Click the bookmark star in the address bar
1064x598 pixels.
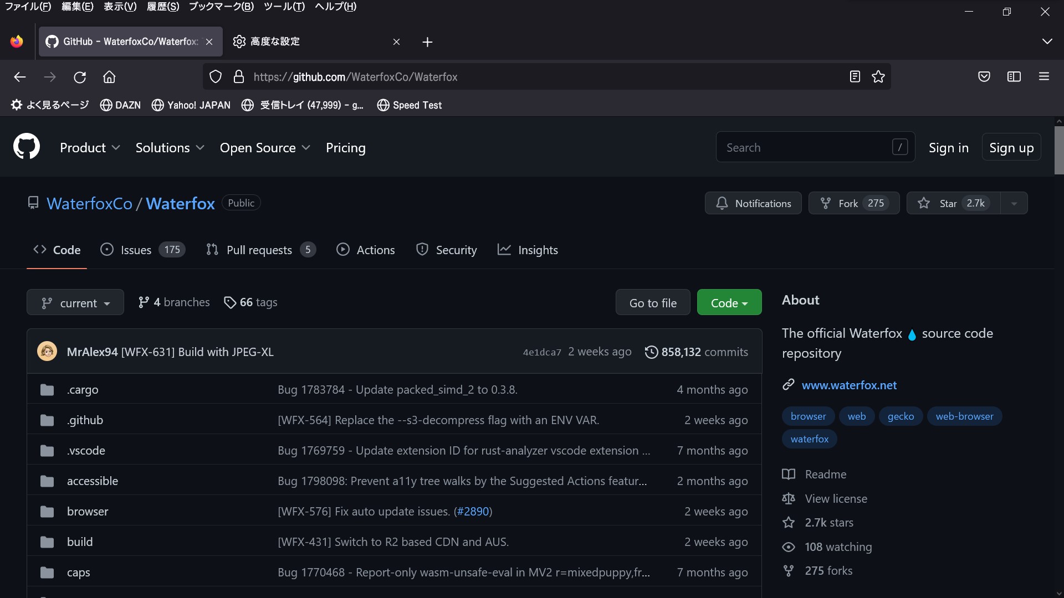coord(878,77)
